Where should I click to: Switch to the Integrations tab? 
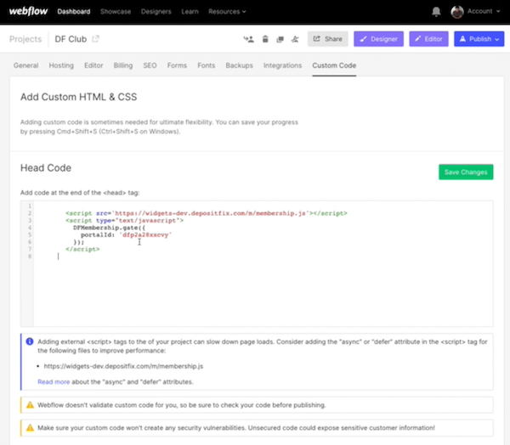283,65
